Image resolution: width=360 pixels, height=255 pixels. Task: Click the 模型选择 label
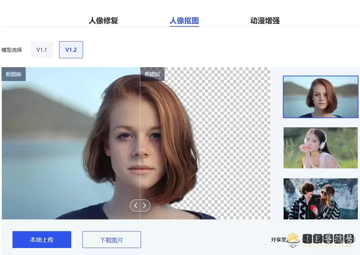click(x=12, y=50)
